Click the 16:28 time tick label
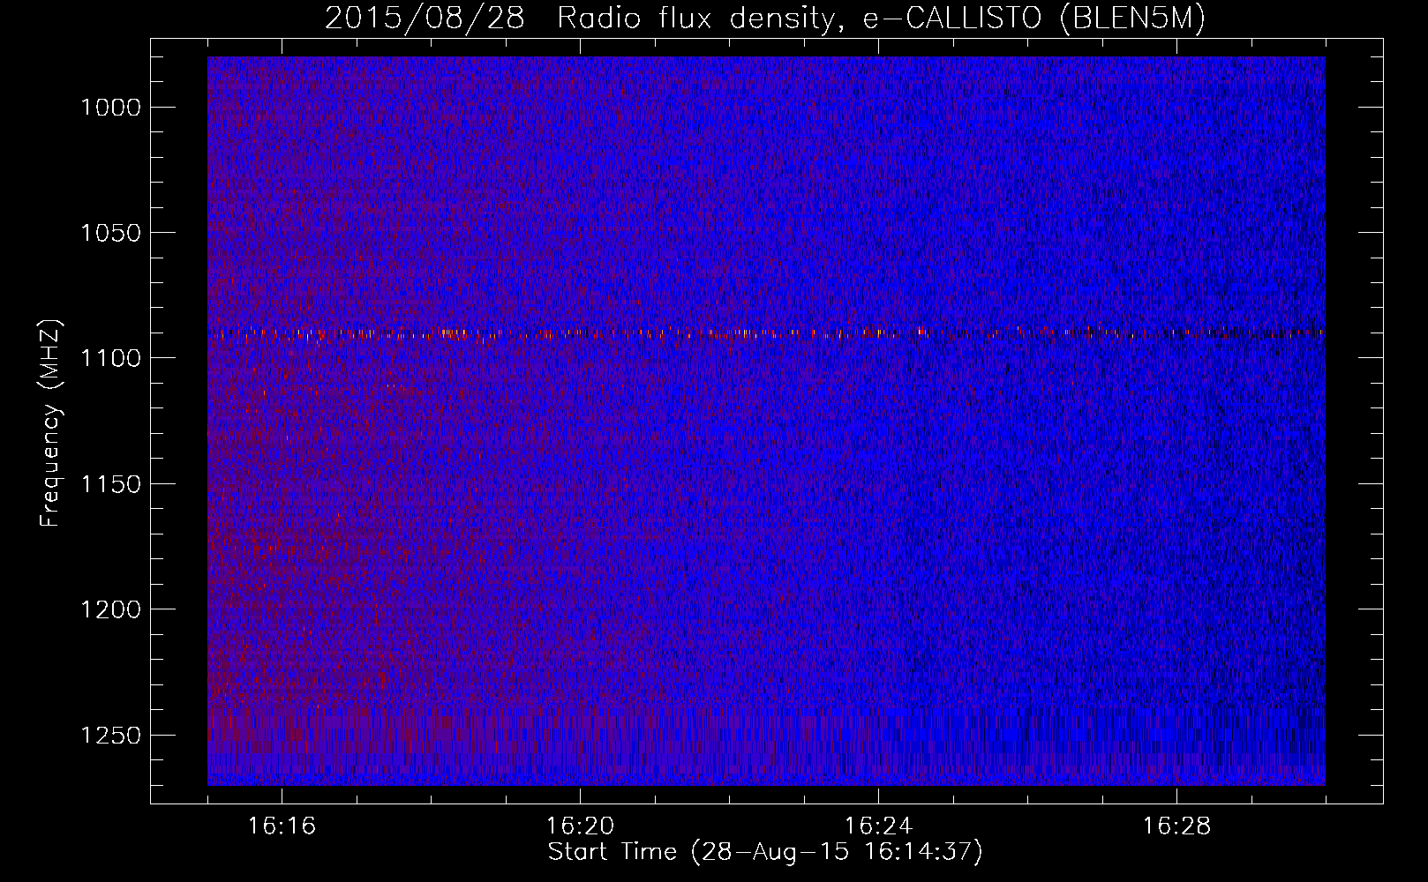This screenshot has width=1428, height=882. [1176, 826]
